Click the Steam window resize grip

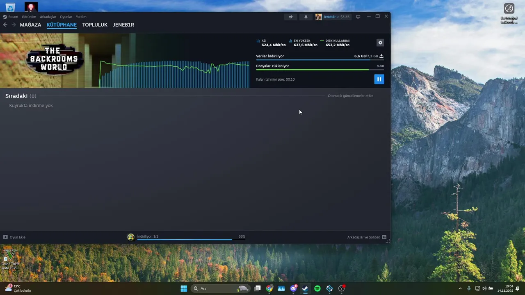click(x=388, y=242)
